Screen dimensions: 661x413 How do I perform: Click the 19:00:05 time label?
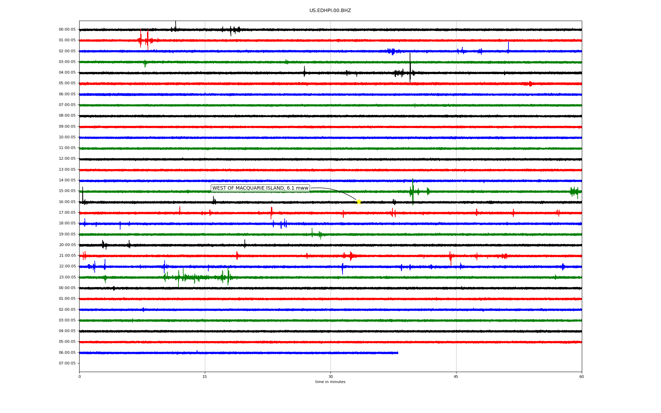[67, 234]
